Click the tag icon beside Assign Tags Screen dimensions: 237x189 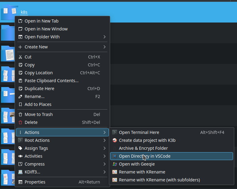pyautogui.click(x=20, y=148)
